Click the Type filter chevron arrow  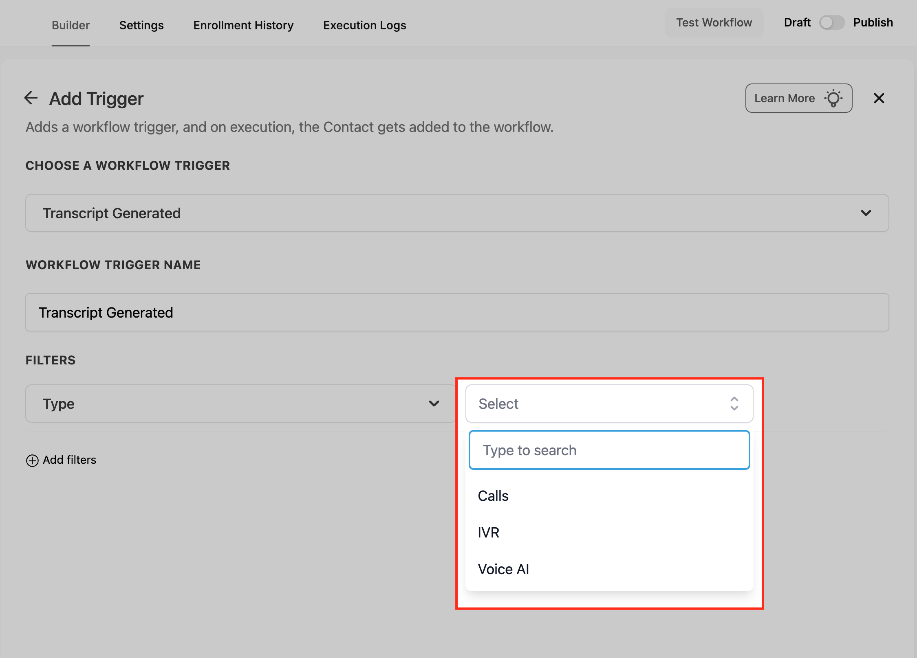coord(434,404)
